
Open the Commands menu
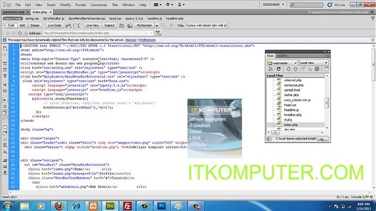click(x=99, y=5)
